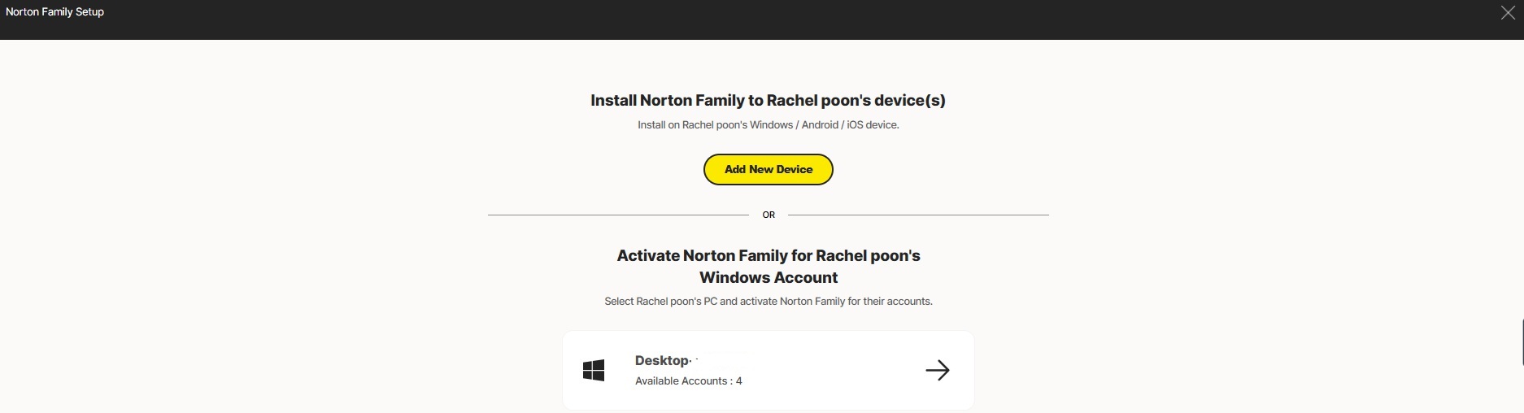Click the Norton Family Setup window title
Image resolution: width=1524 pixels, height=413 pixels.
[x=54, y=12]
